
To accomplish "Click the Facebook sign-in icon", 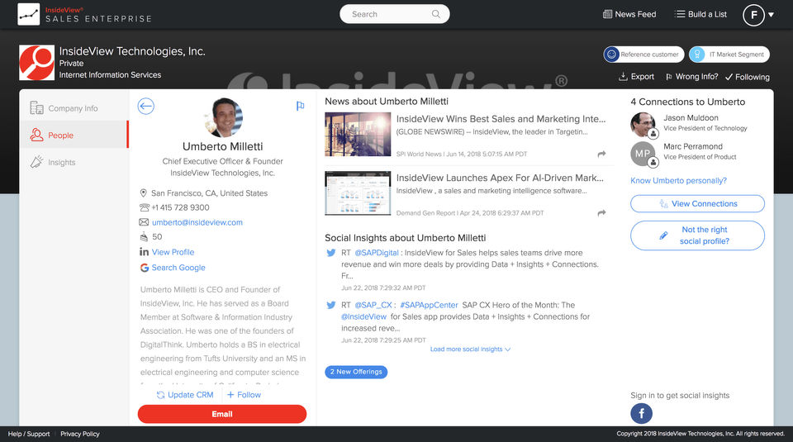I will tap(641, 414).
